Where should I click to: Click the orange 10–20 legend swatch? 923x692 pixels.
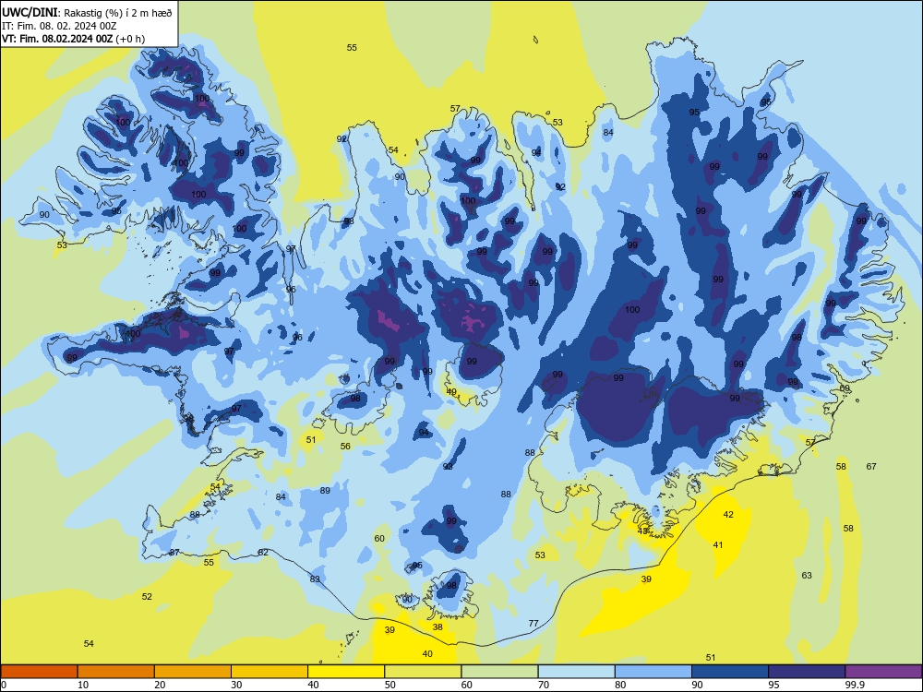pyautogui.click(x=116, y=672)
